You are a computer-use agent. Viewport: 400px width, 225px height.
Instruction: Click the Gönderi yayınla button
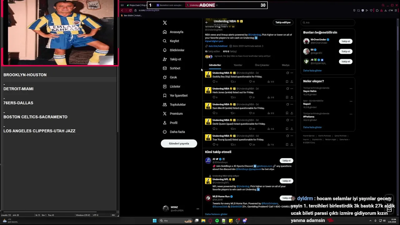tap(179, 143)
